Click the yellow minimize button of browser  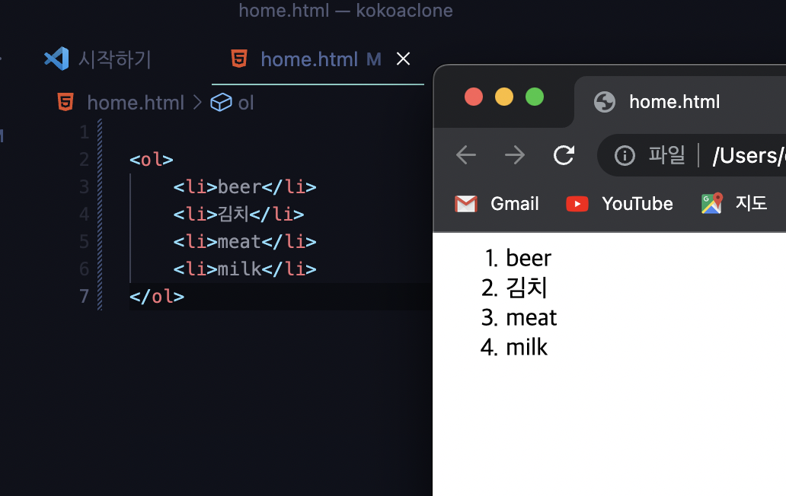click(x=504, y=97)
